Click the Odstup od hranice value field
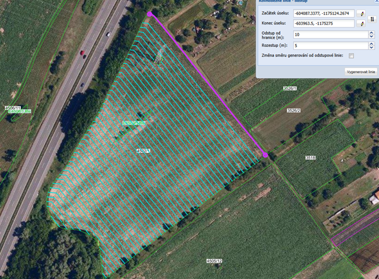This screenshot has height=279, width=379. point(331,34)
